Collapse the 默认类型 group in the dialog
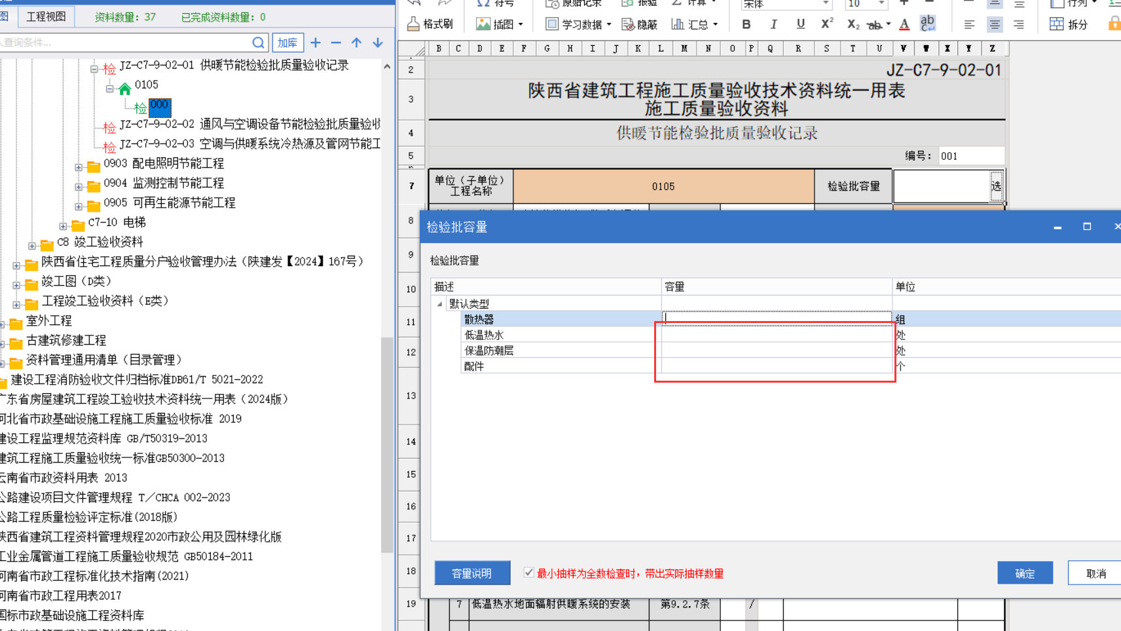 click(439, 304)
